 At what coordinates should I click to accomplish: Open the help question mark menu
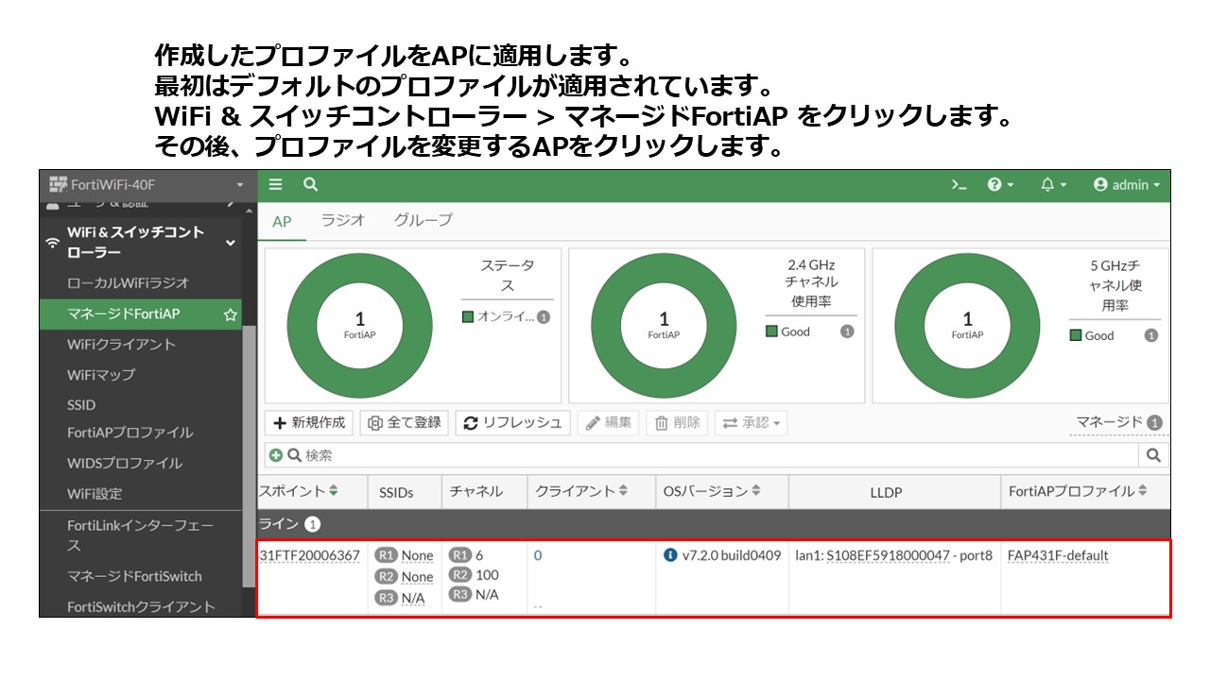pos(1000,185)
